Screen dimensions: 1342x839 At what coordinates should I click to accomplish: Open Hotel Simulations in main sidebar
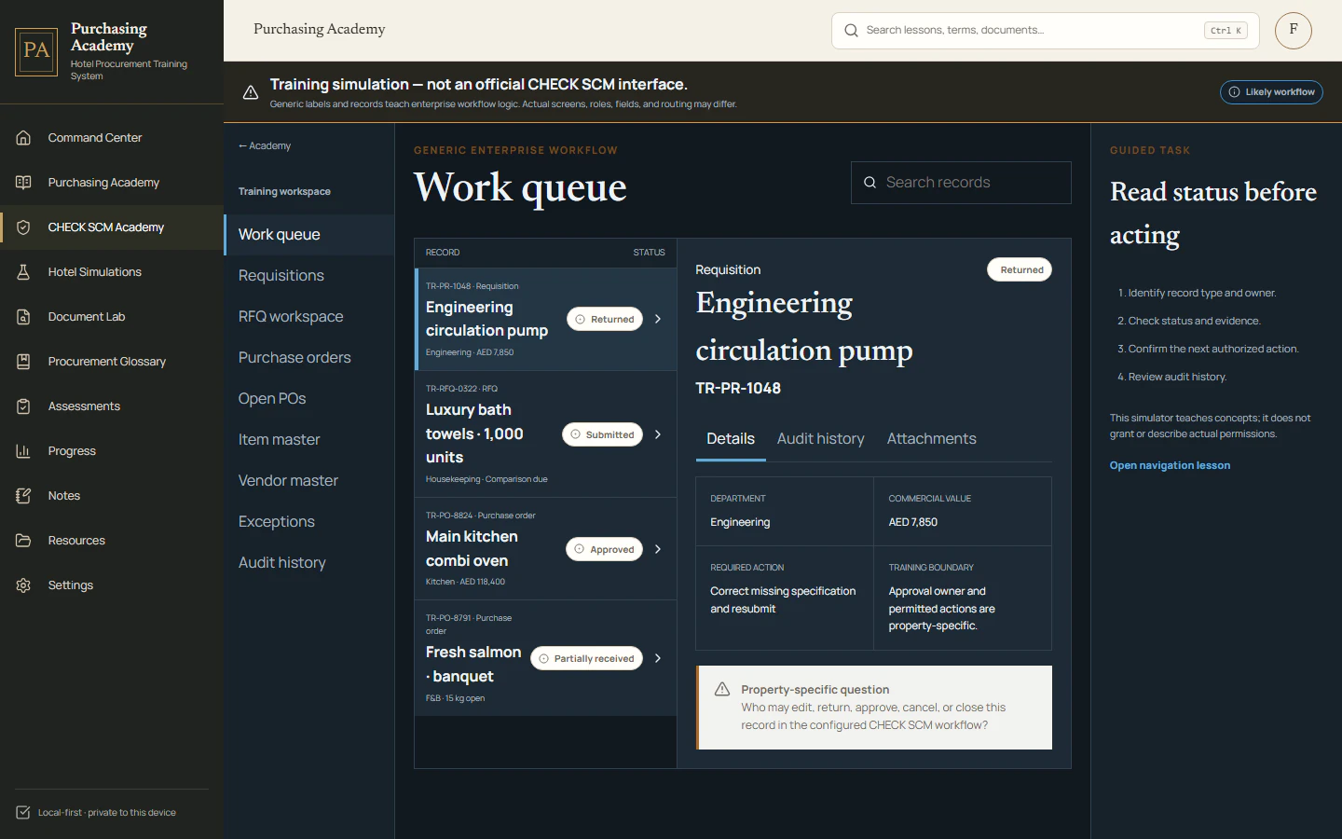(112, 272)
